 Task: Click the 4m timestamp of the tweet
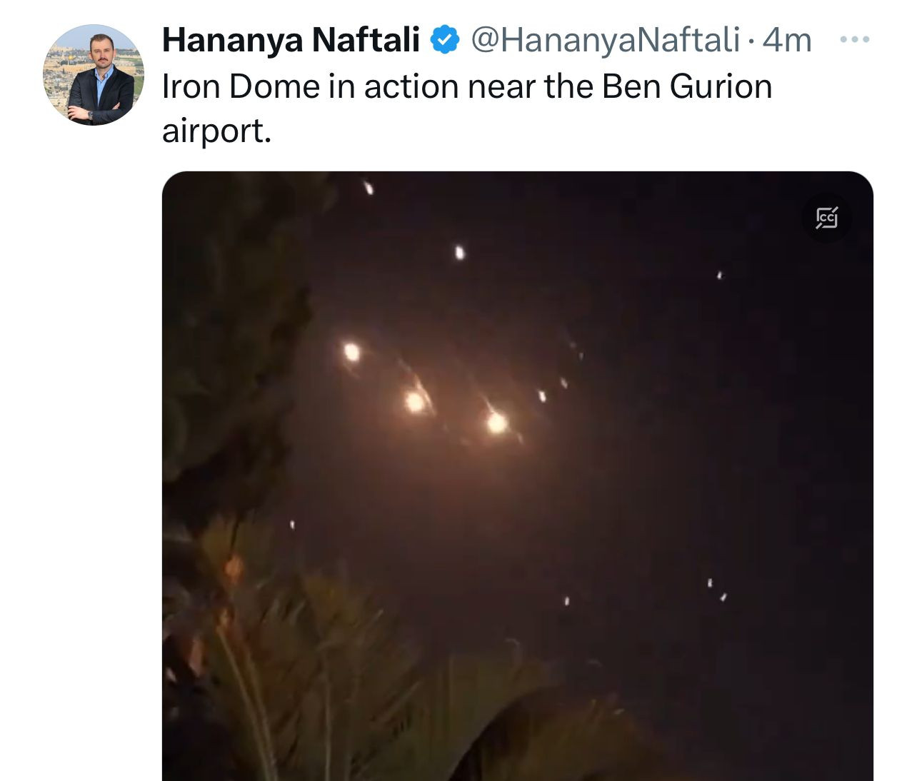click(787, 41)
